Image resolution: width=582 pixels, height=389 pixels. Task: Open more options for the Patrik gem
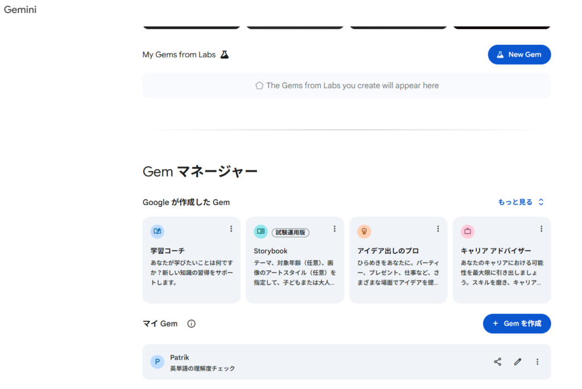click(x=537, y=362)
